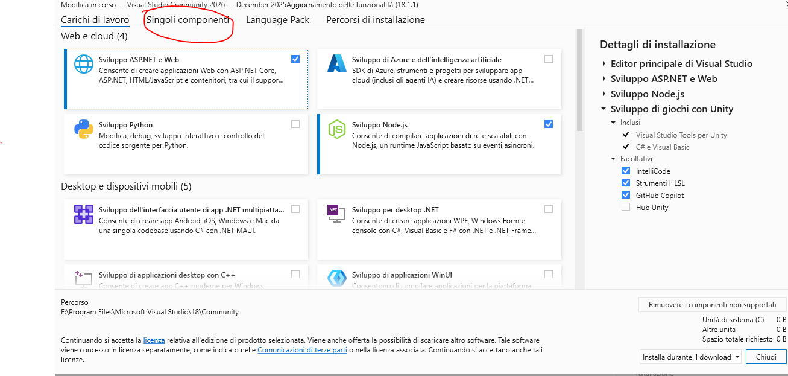Enable the Sviluppo Python workload checkbox
Viewport: 788px width, 376px height.
pos(295,124)
